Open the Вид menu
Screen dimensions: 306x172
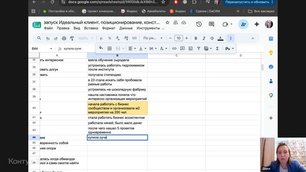click(x=76, y=28)
